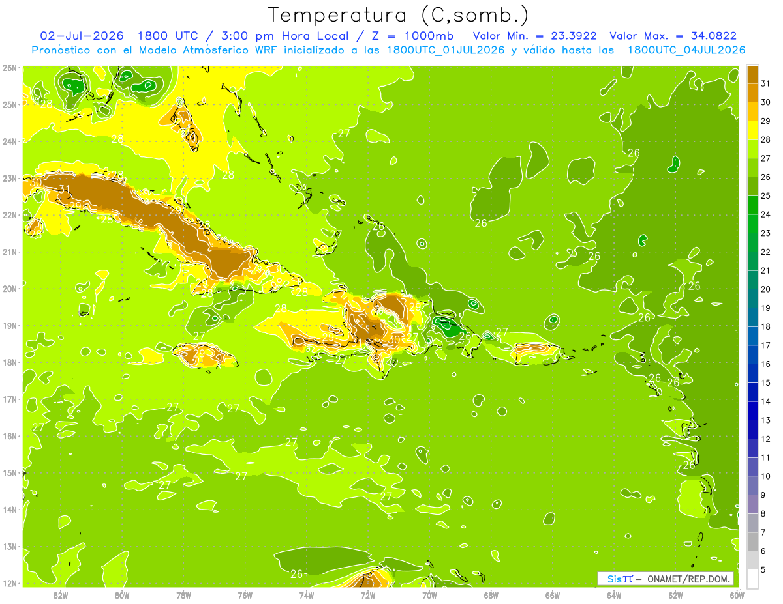Click the "24" label on the color scale
This screenshot has width=783, height=604.
[765, 214]
